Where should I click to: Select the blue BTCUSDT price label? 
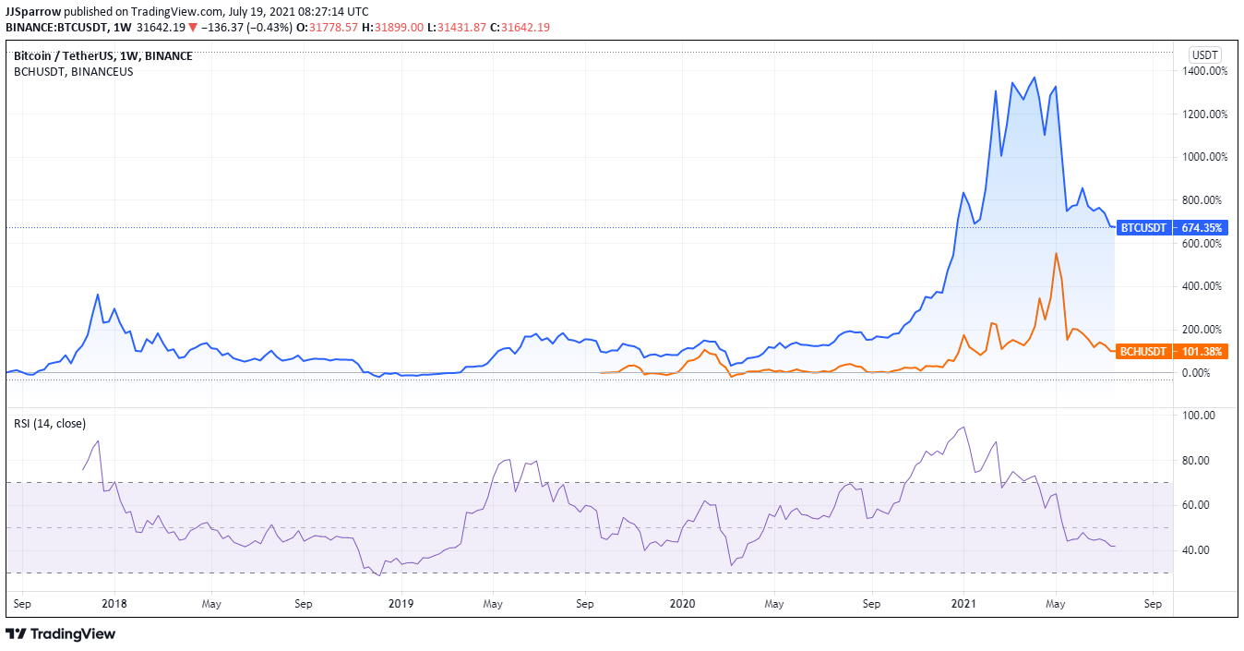tap(1144, 227)
